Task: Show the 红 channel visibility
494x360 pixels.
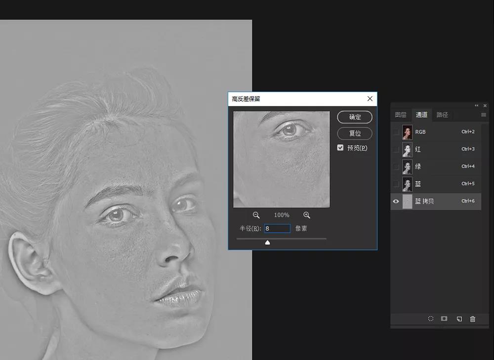Action: tap(396, 149)
